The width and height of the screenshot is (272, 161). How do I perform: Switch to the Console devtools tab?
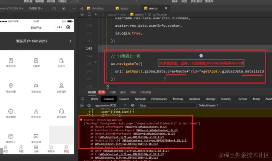pyautogui.click(x=109, y=99)
